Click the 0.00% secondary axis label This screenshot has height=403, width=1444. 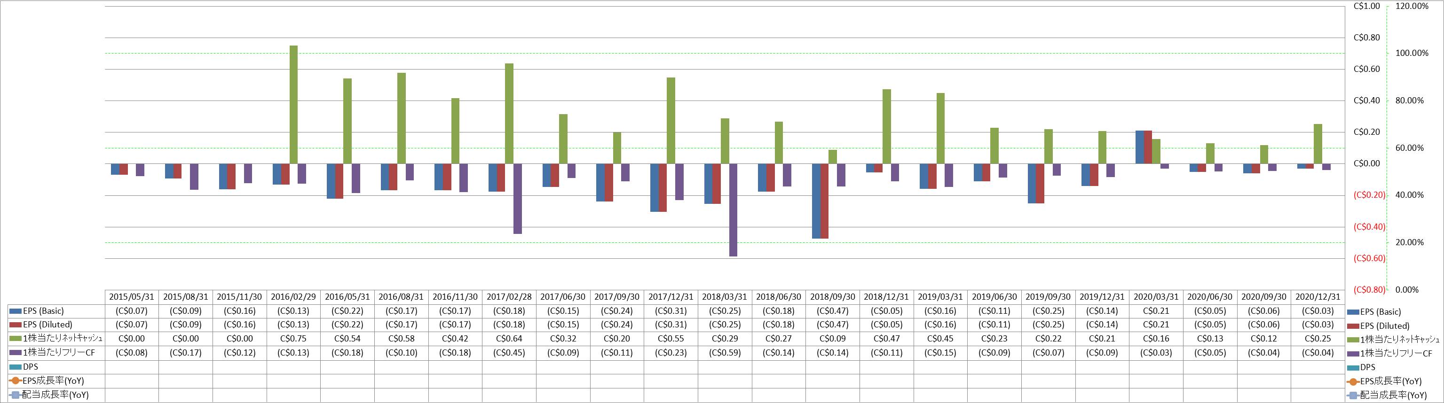(x=1407, y=289)
